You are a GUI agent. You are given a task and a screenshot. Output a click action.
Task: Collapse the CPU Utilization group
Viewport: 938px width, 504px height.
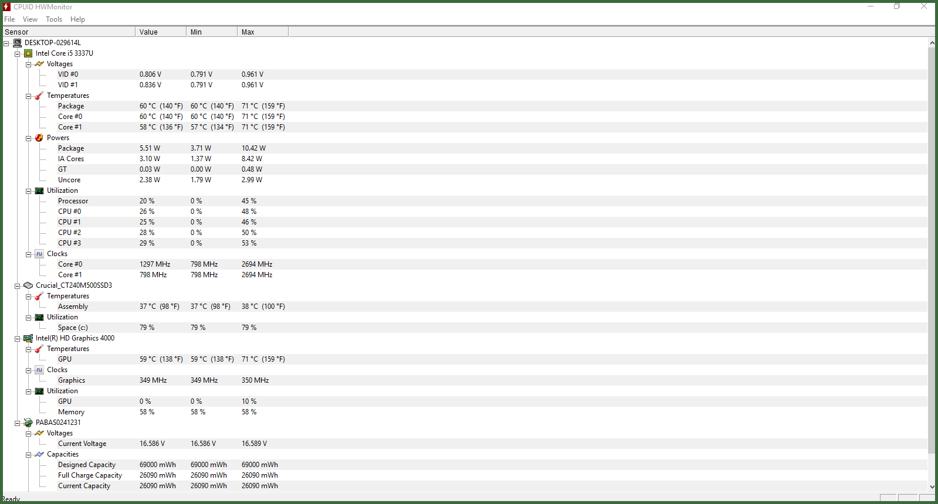pos(29,191)
